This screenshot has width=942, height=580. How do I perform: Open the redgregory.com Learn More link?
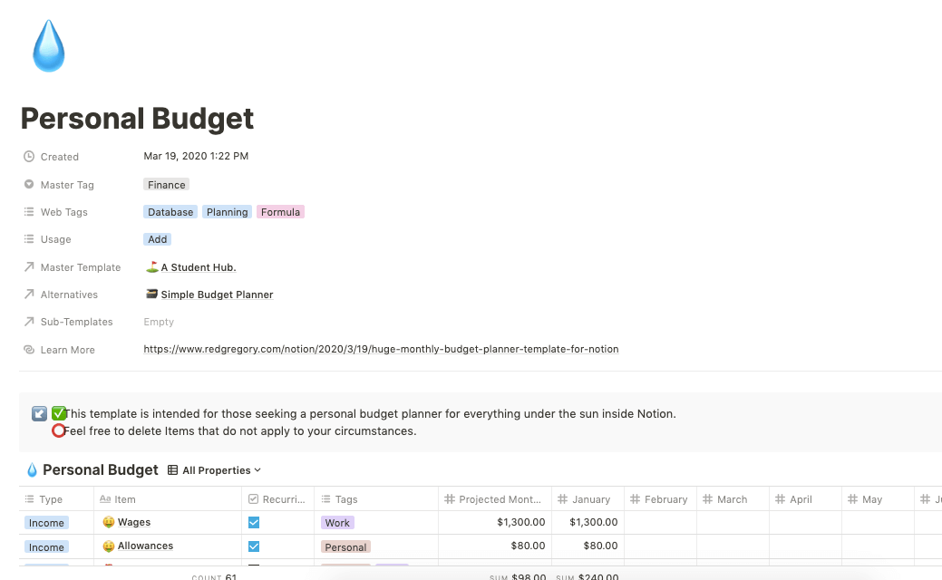pyautogui.click(x=381, y=349)
